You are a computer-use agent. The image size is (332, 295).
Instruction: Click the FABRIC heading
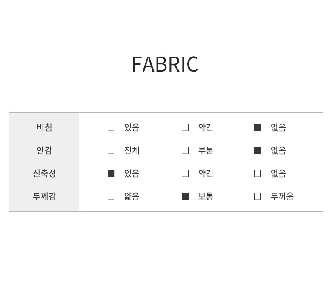pos(165,64)
